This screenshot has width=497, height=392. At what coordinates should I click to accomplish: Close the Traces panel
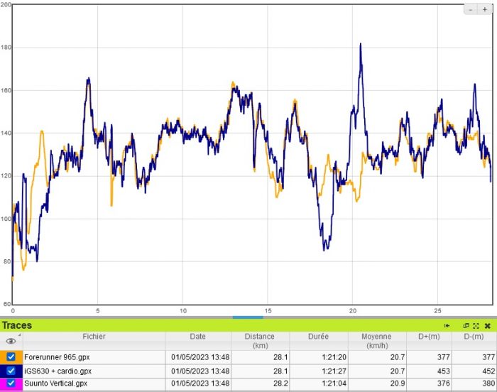click(488, 325)
